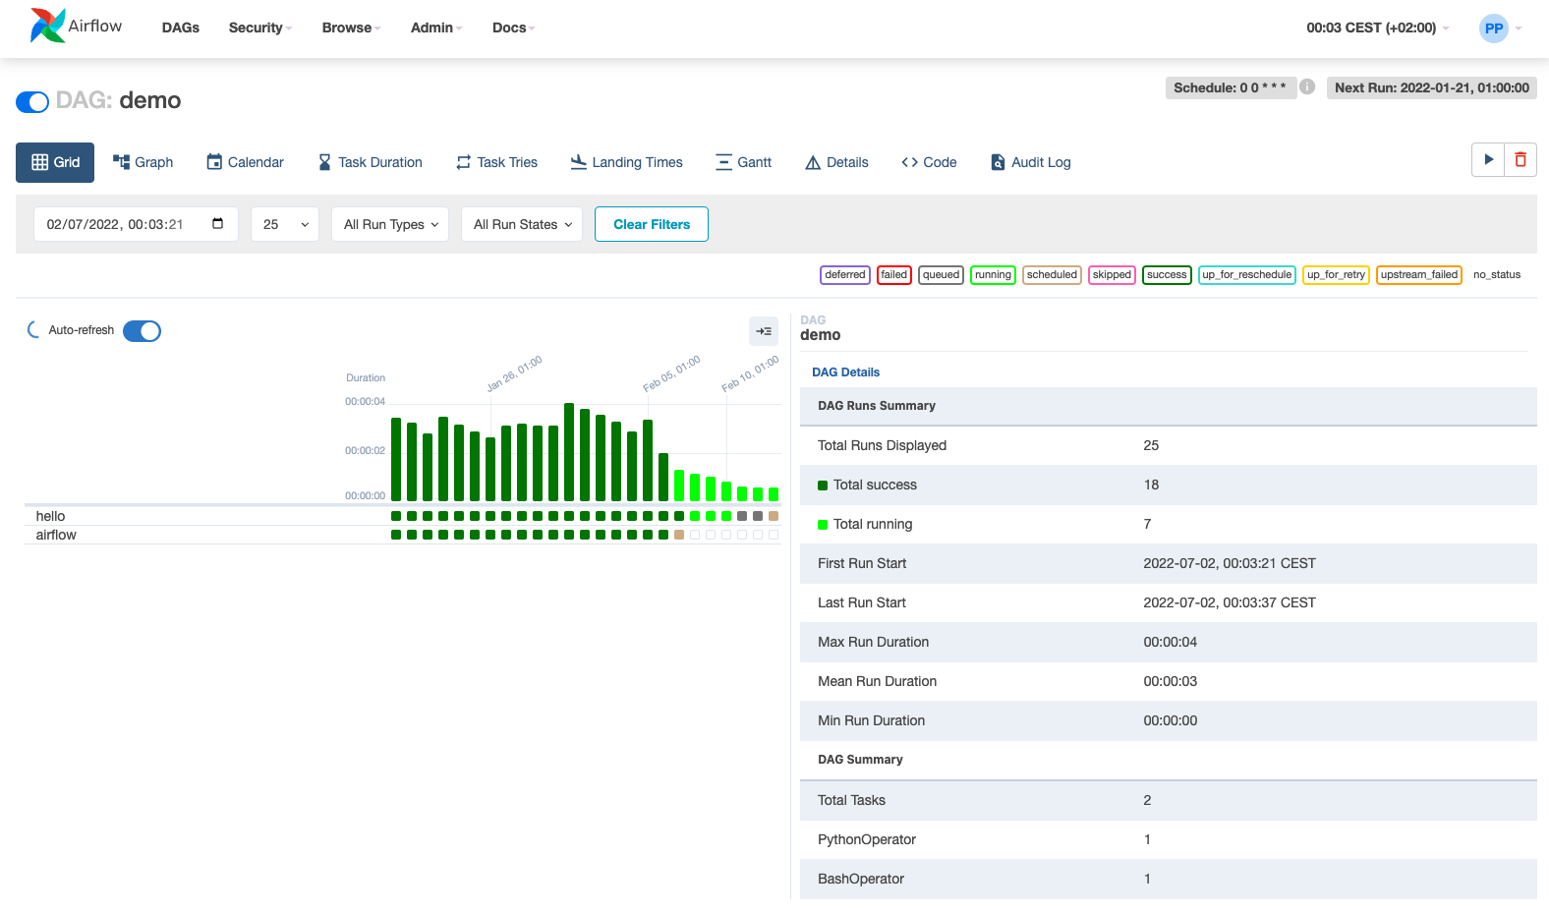Viewport: 1549px width, 914px height.
Task: Open the calendar picker icon in date field
Action: point(217,224)
